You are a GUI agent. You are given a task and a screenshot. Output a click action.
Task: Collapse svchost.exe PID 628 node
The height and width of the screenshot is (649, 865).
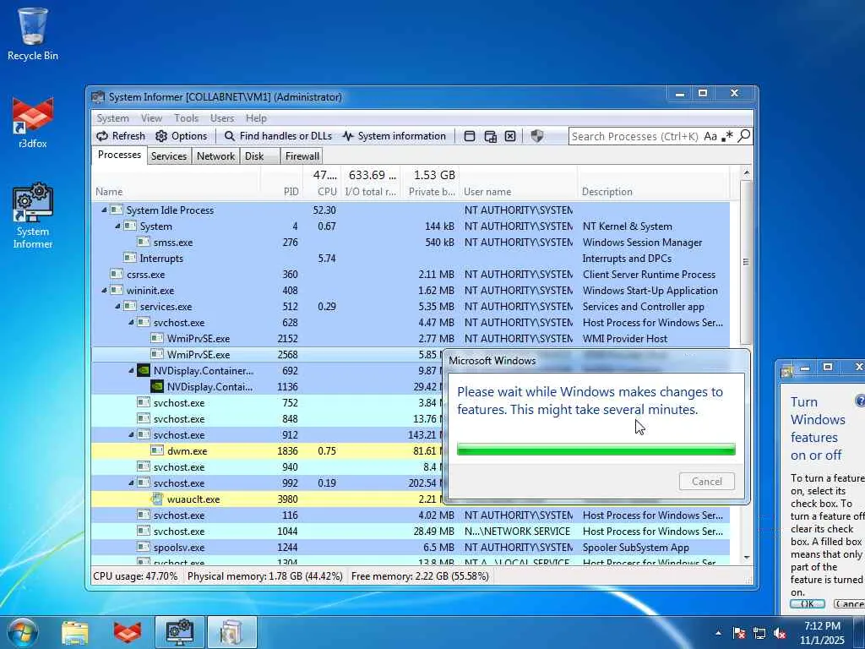click(131, 322)
